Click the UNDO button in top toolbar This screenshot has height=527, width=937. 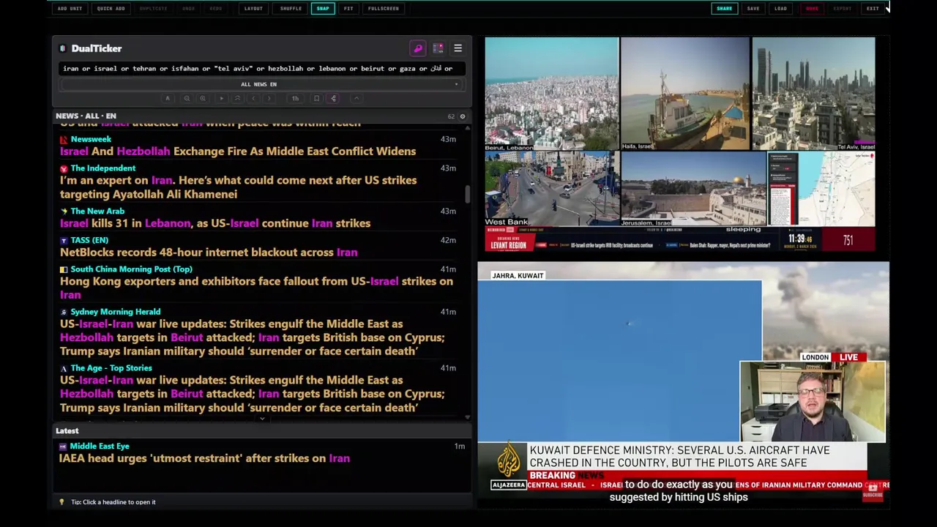[189, 9]
